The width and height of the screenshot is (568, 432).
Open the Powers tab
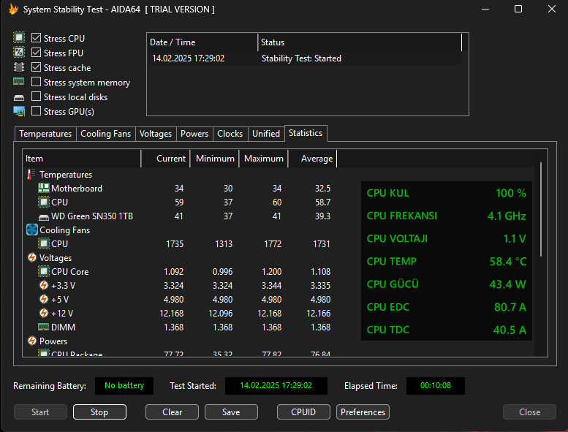click(194, 134)
